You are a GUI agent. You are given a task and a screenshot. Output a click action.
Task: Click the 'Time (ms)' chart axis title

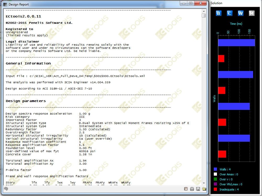click(236, 24)
